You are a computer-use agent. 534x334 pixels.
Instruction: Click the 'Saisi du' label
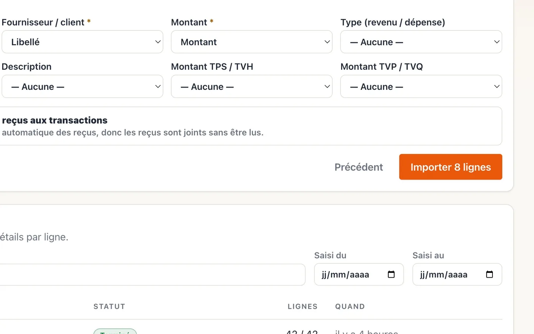(330, 255)
